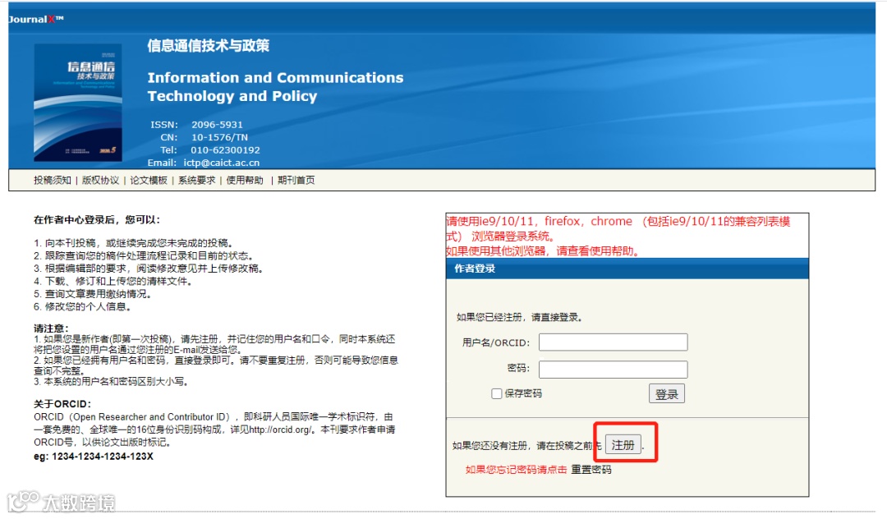
Task: Click the 用户名/ORCID input field
Action: click(x=614, y=342)
